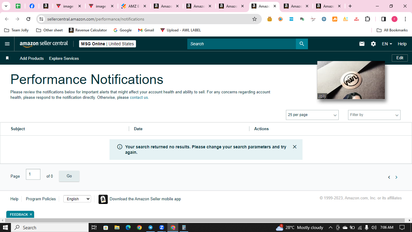
Task: Open a new browser tab
Action: click(x=350, y=6)
